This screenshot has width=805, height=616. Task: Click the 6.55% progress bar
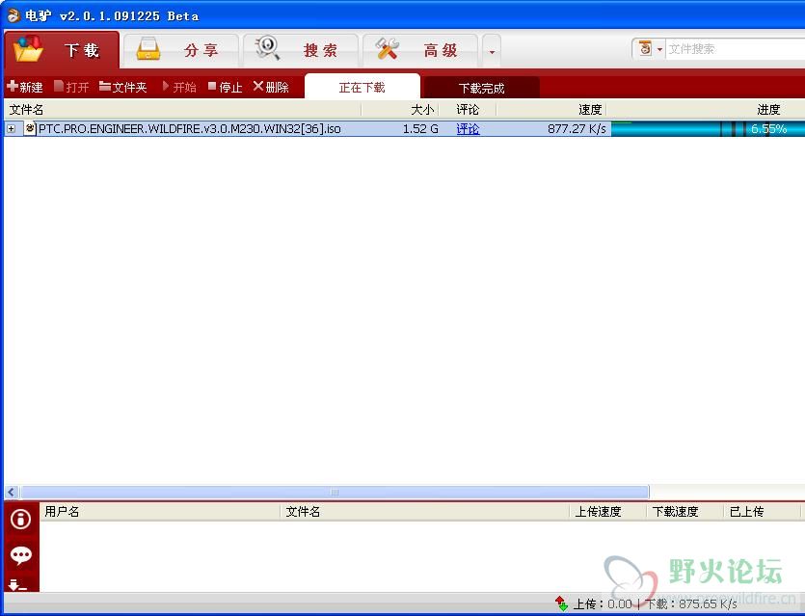point(708,129)
